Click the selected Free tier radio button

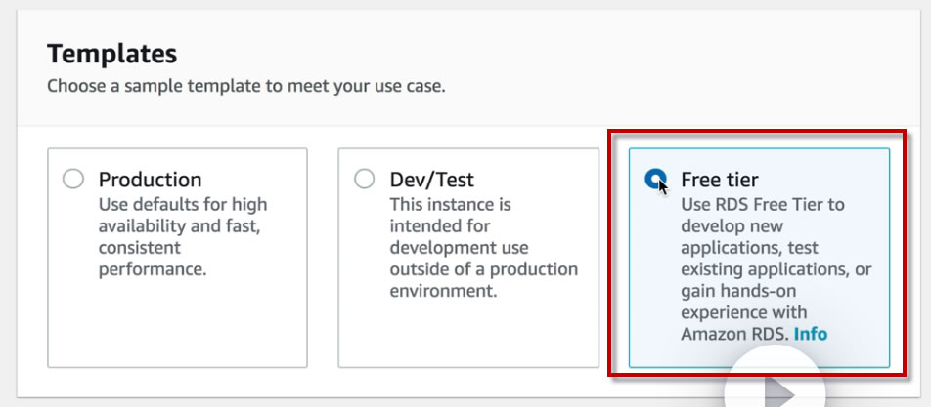655,180
